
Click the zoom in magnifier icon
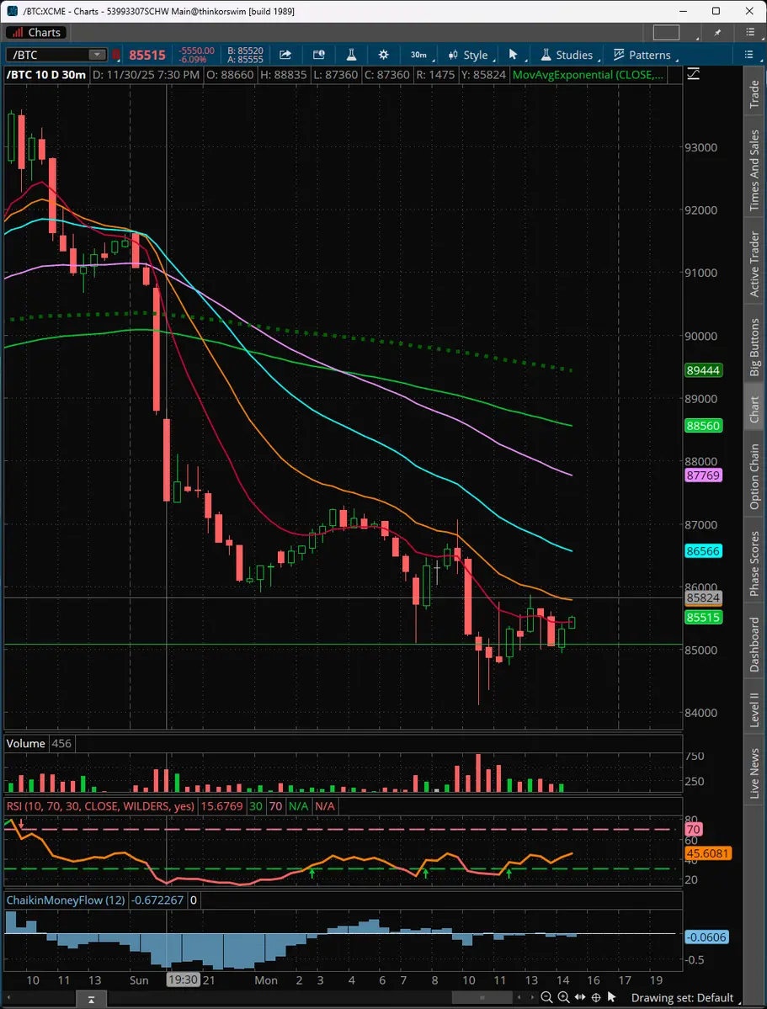(x=563, y=997)
